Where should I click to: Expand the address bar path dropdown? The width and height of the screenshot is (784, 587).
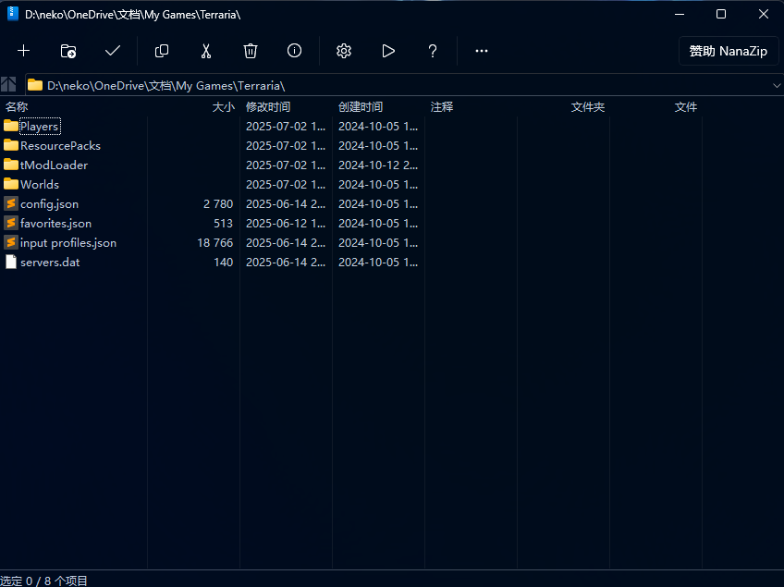(x=776, y=85)
